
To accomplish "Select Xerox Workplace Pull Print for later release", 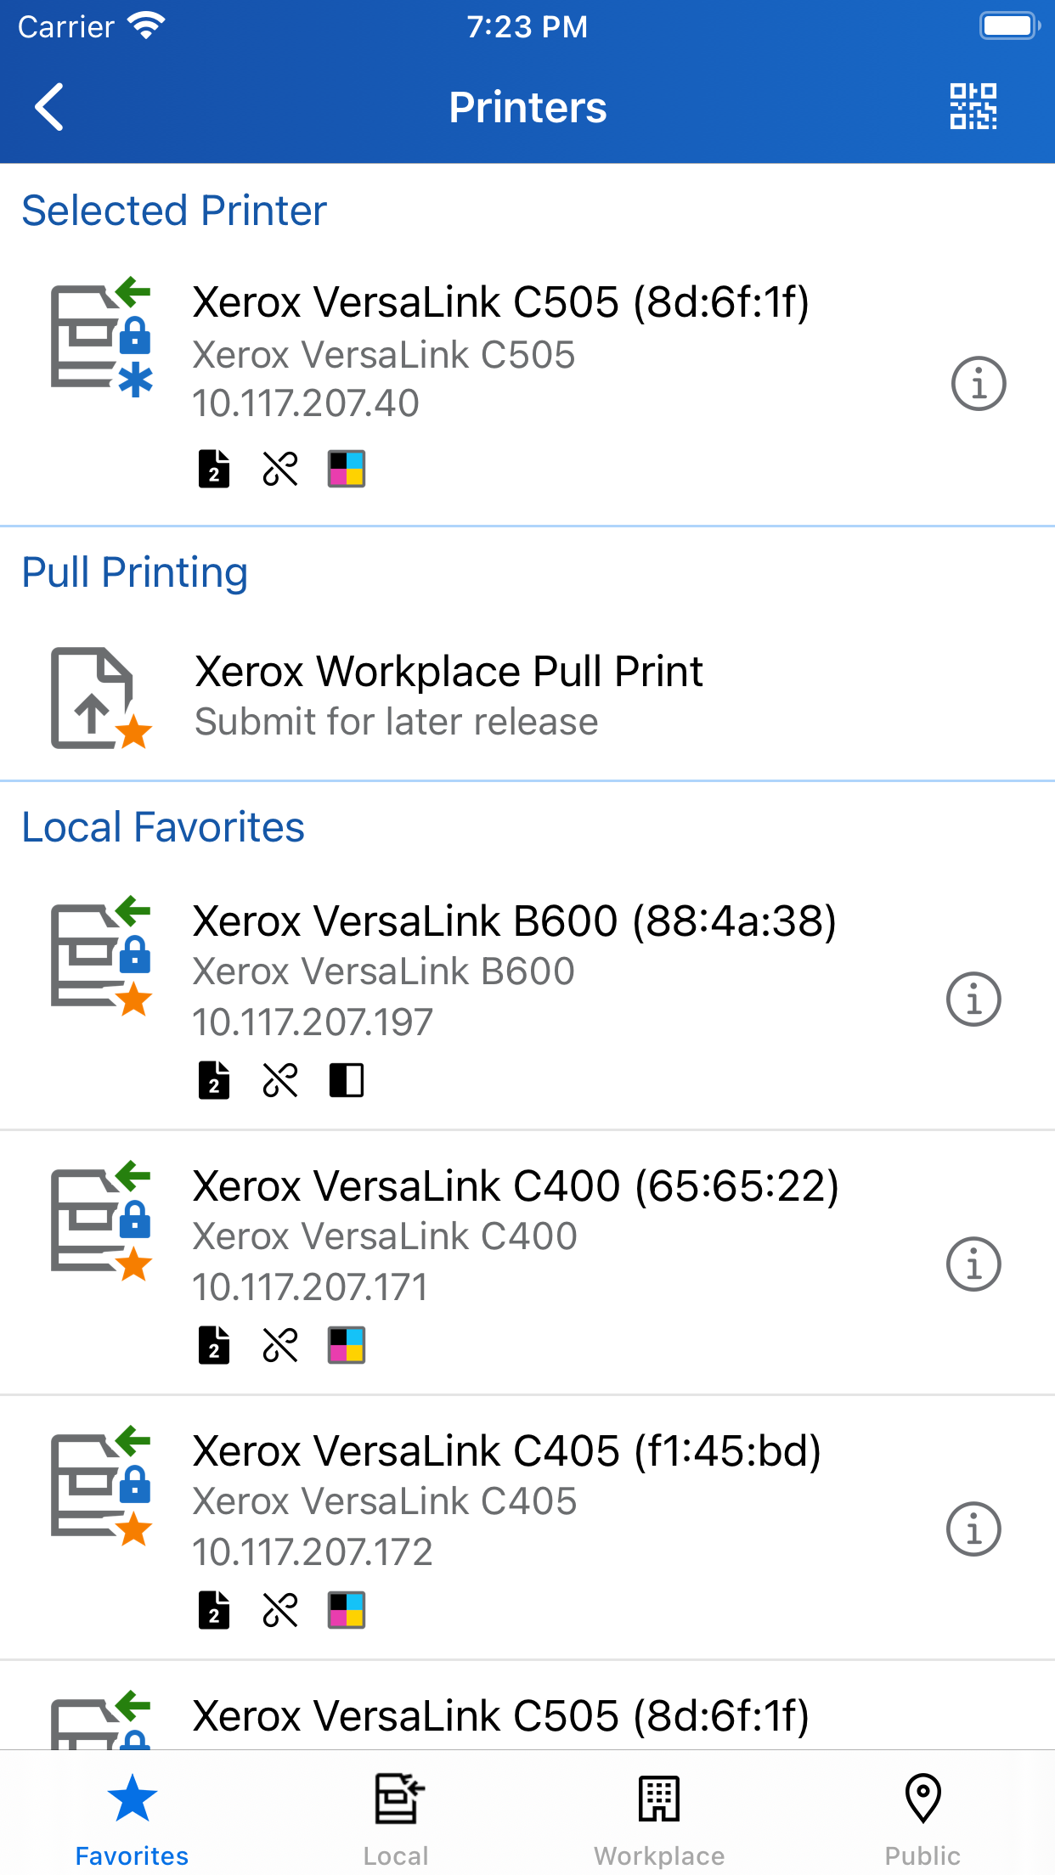I will [449, 695].
